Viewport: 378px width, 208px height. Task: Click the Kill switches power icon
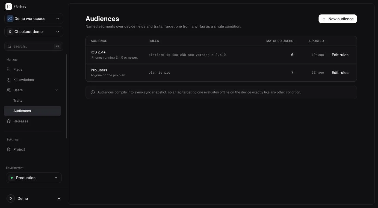pyautogui.click(x=8, y=80)
